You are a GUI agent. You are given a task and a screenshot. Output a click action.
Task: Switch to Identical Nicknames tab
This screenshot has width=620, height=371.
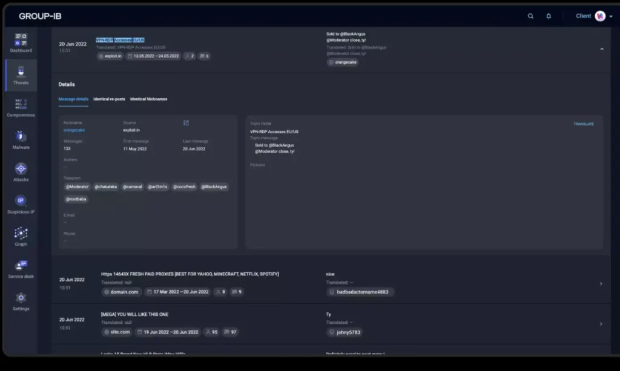pos(148,99)
